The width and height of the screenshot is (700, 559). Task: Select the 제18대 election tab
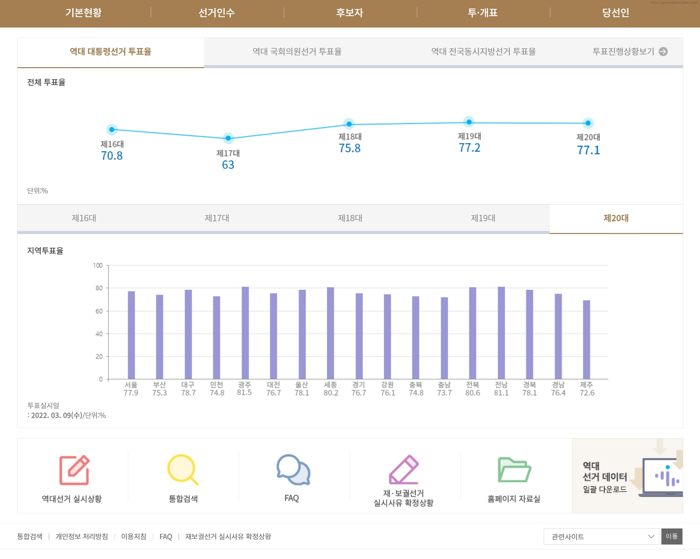(350, 218)
